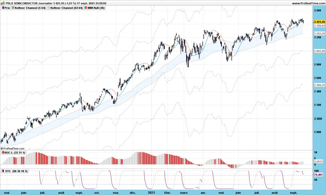Open the ROC-L (32 21 1) indicator label
The image size is (326, 195).
point(15,153)
